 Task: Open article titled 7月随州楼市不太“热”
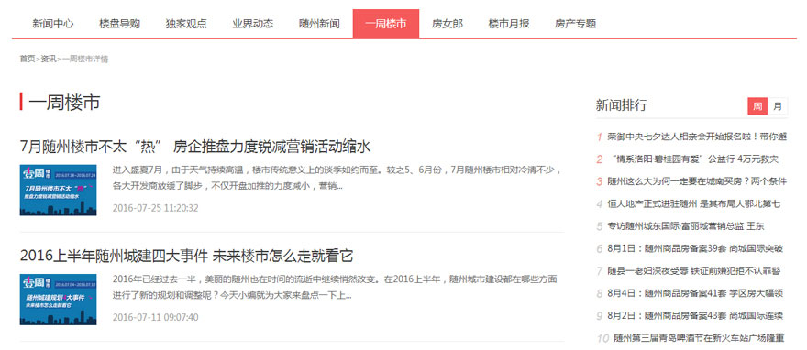pos(195,147)
